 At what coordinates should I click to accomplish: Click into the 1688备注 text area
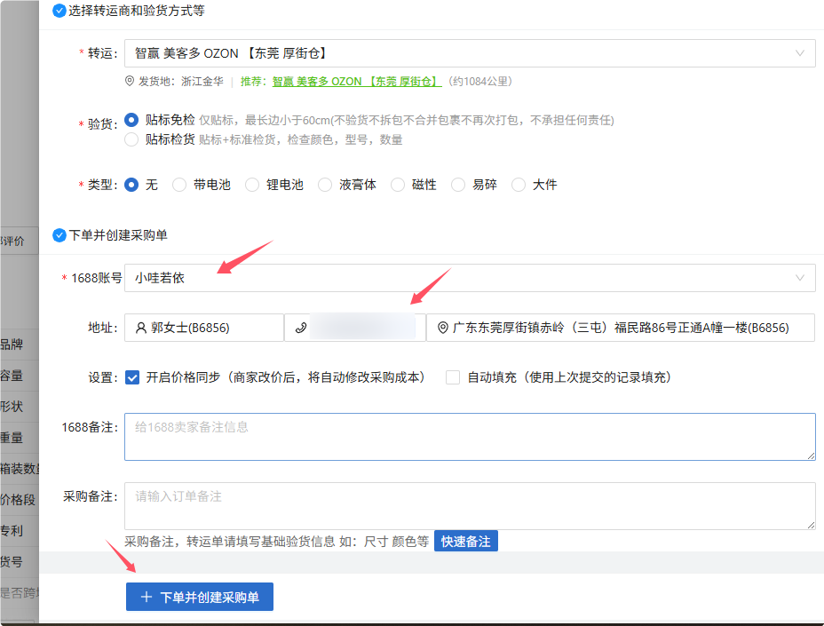470,437
